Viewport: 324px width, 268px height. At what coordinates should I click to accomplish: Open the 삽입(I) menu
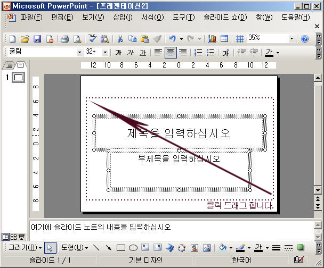pyautogui.click(x=123, y=17)
